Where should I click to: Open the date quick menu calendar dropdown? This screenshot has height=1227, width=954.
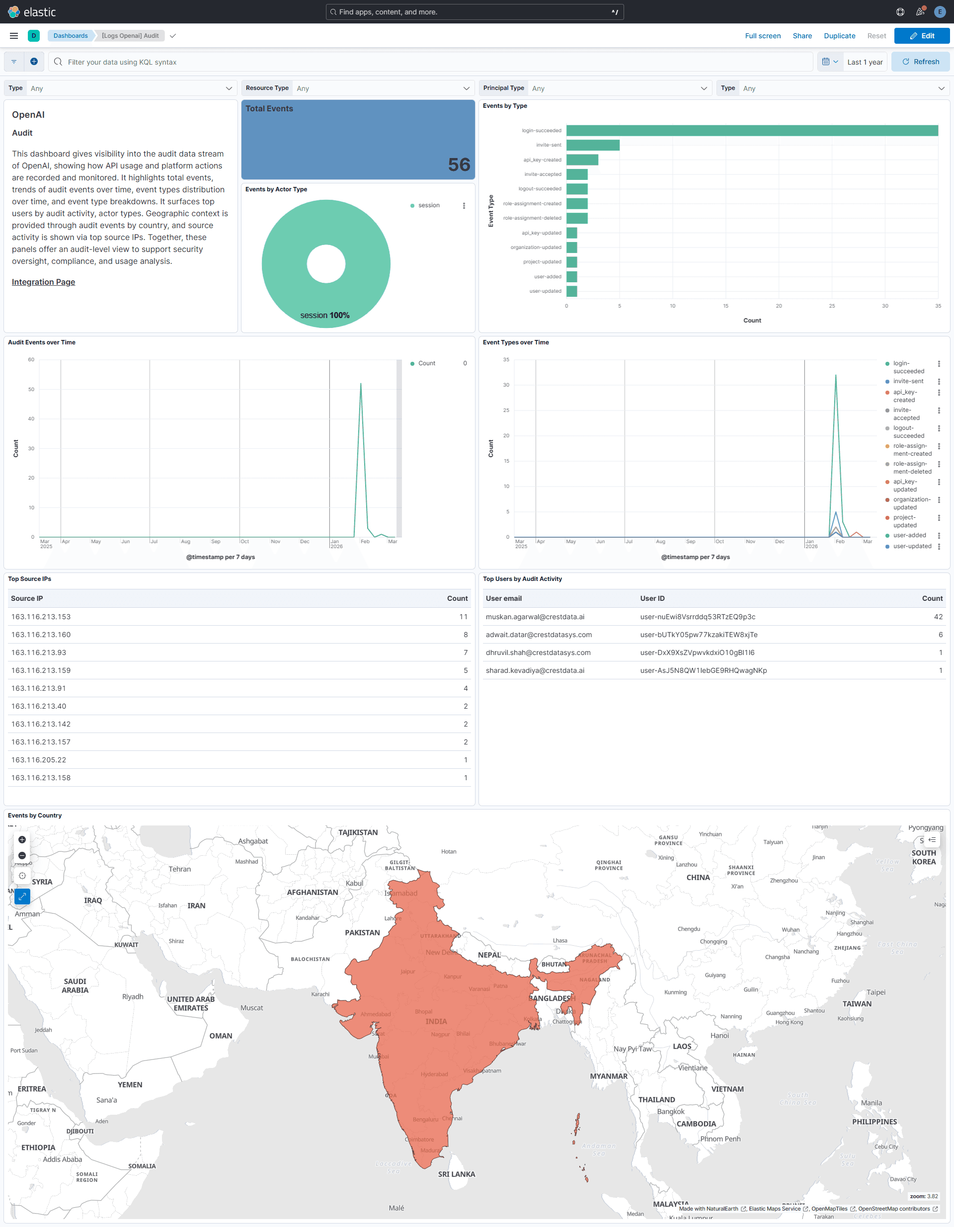[830, 62]
